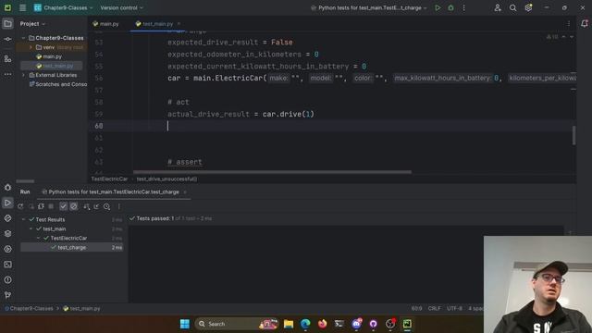Collapse Chapter9-Classes root folder
Viewport: 592px width, 333px height.
23,38
